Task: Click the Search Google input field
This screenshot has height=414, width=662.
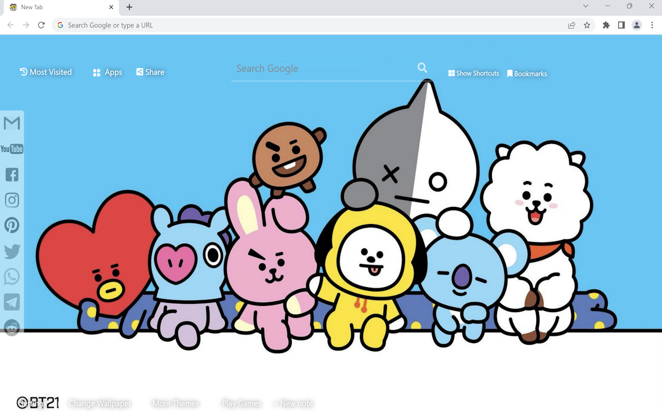Action: (x=310, y=68)
